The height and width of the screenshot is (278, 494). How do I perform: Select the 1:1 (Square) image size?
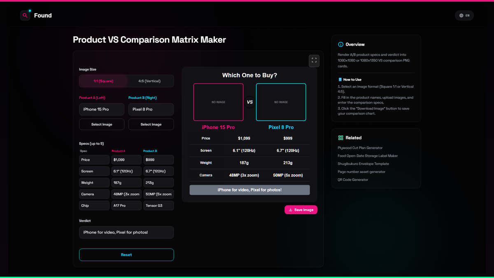[x=103, y=81]
